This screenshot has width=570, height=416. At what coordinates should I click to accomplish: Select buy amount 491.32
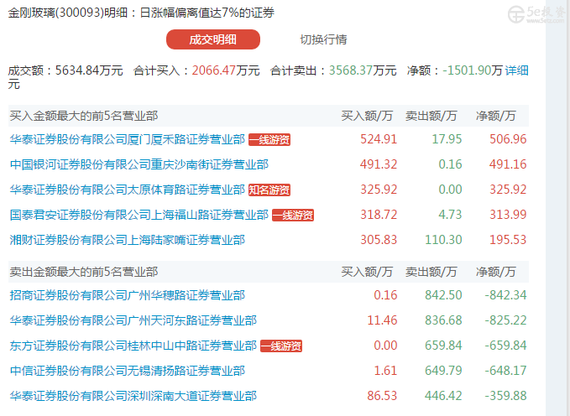(x=379, y=164)
